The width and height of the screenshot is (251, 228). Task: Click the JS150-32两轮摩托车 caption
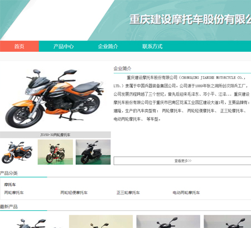(x=55, y=135)
